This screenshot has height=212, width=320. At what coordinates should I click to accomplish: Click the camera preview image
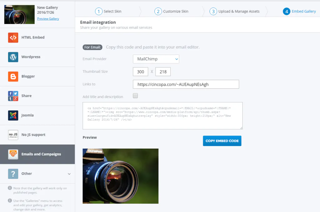click(x=120, y=176)
